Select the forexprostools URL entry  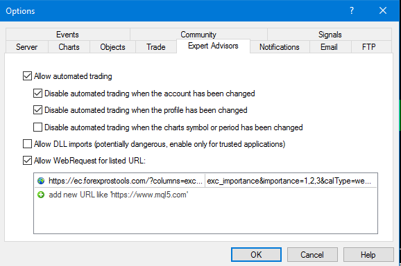click(205, 181)
